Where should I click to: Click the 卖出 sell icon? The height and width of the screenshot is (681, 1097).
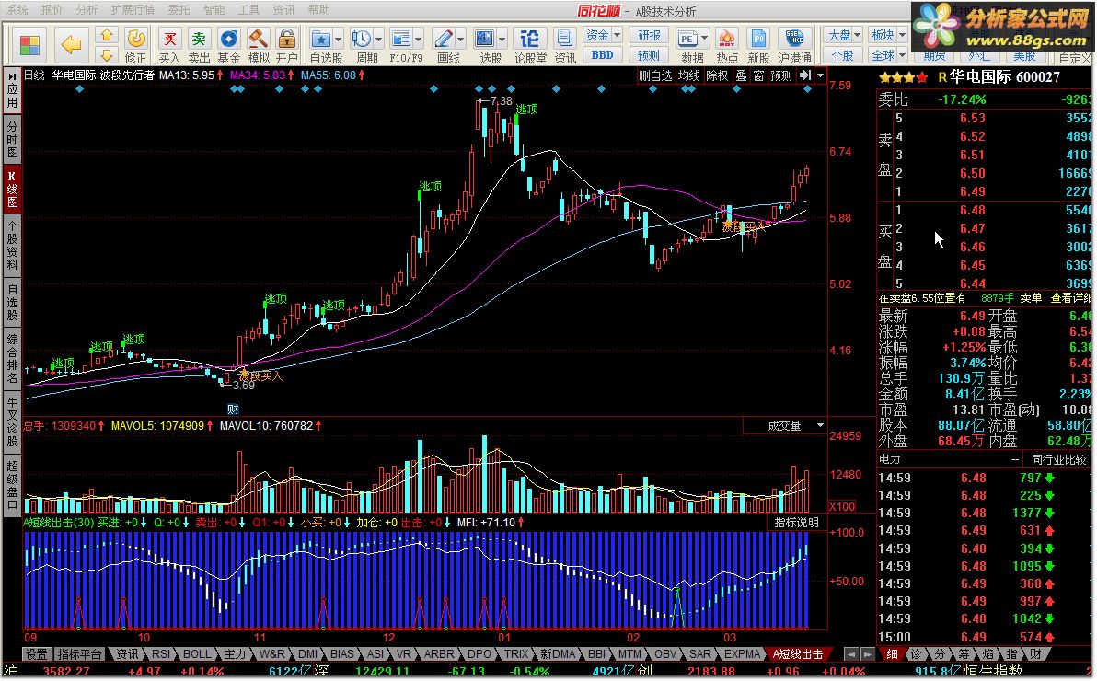tap(200, 46)
